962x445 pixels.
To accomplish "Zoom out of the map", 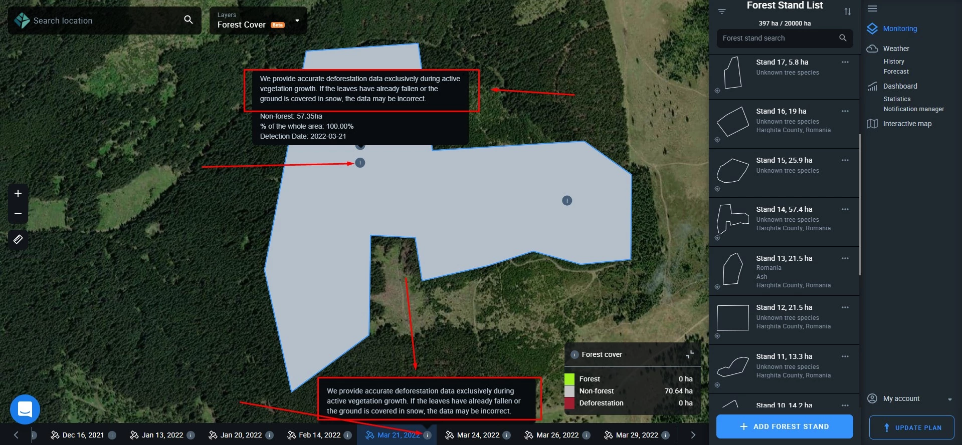I will click(18, 213).
